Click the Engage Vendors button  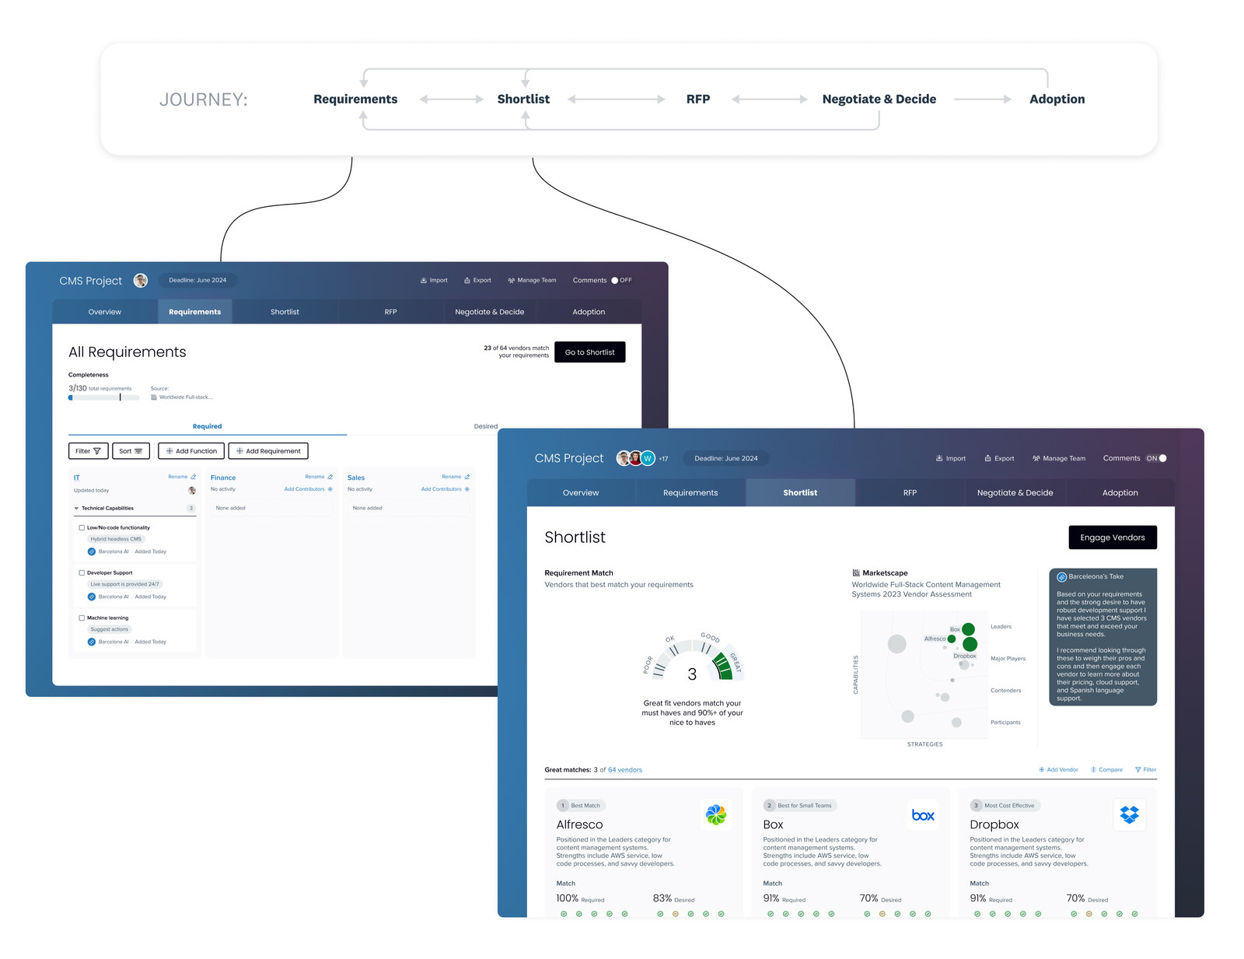(1113, 537)
